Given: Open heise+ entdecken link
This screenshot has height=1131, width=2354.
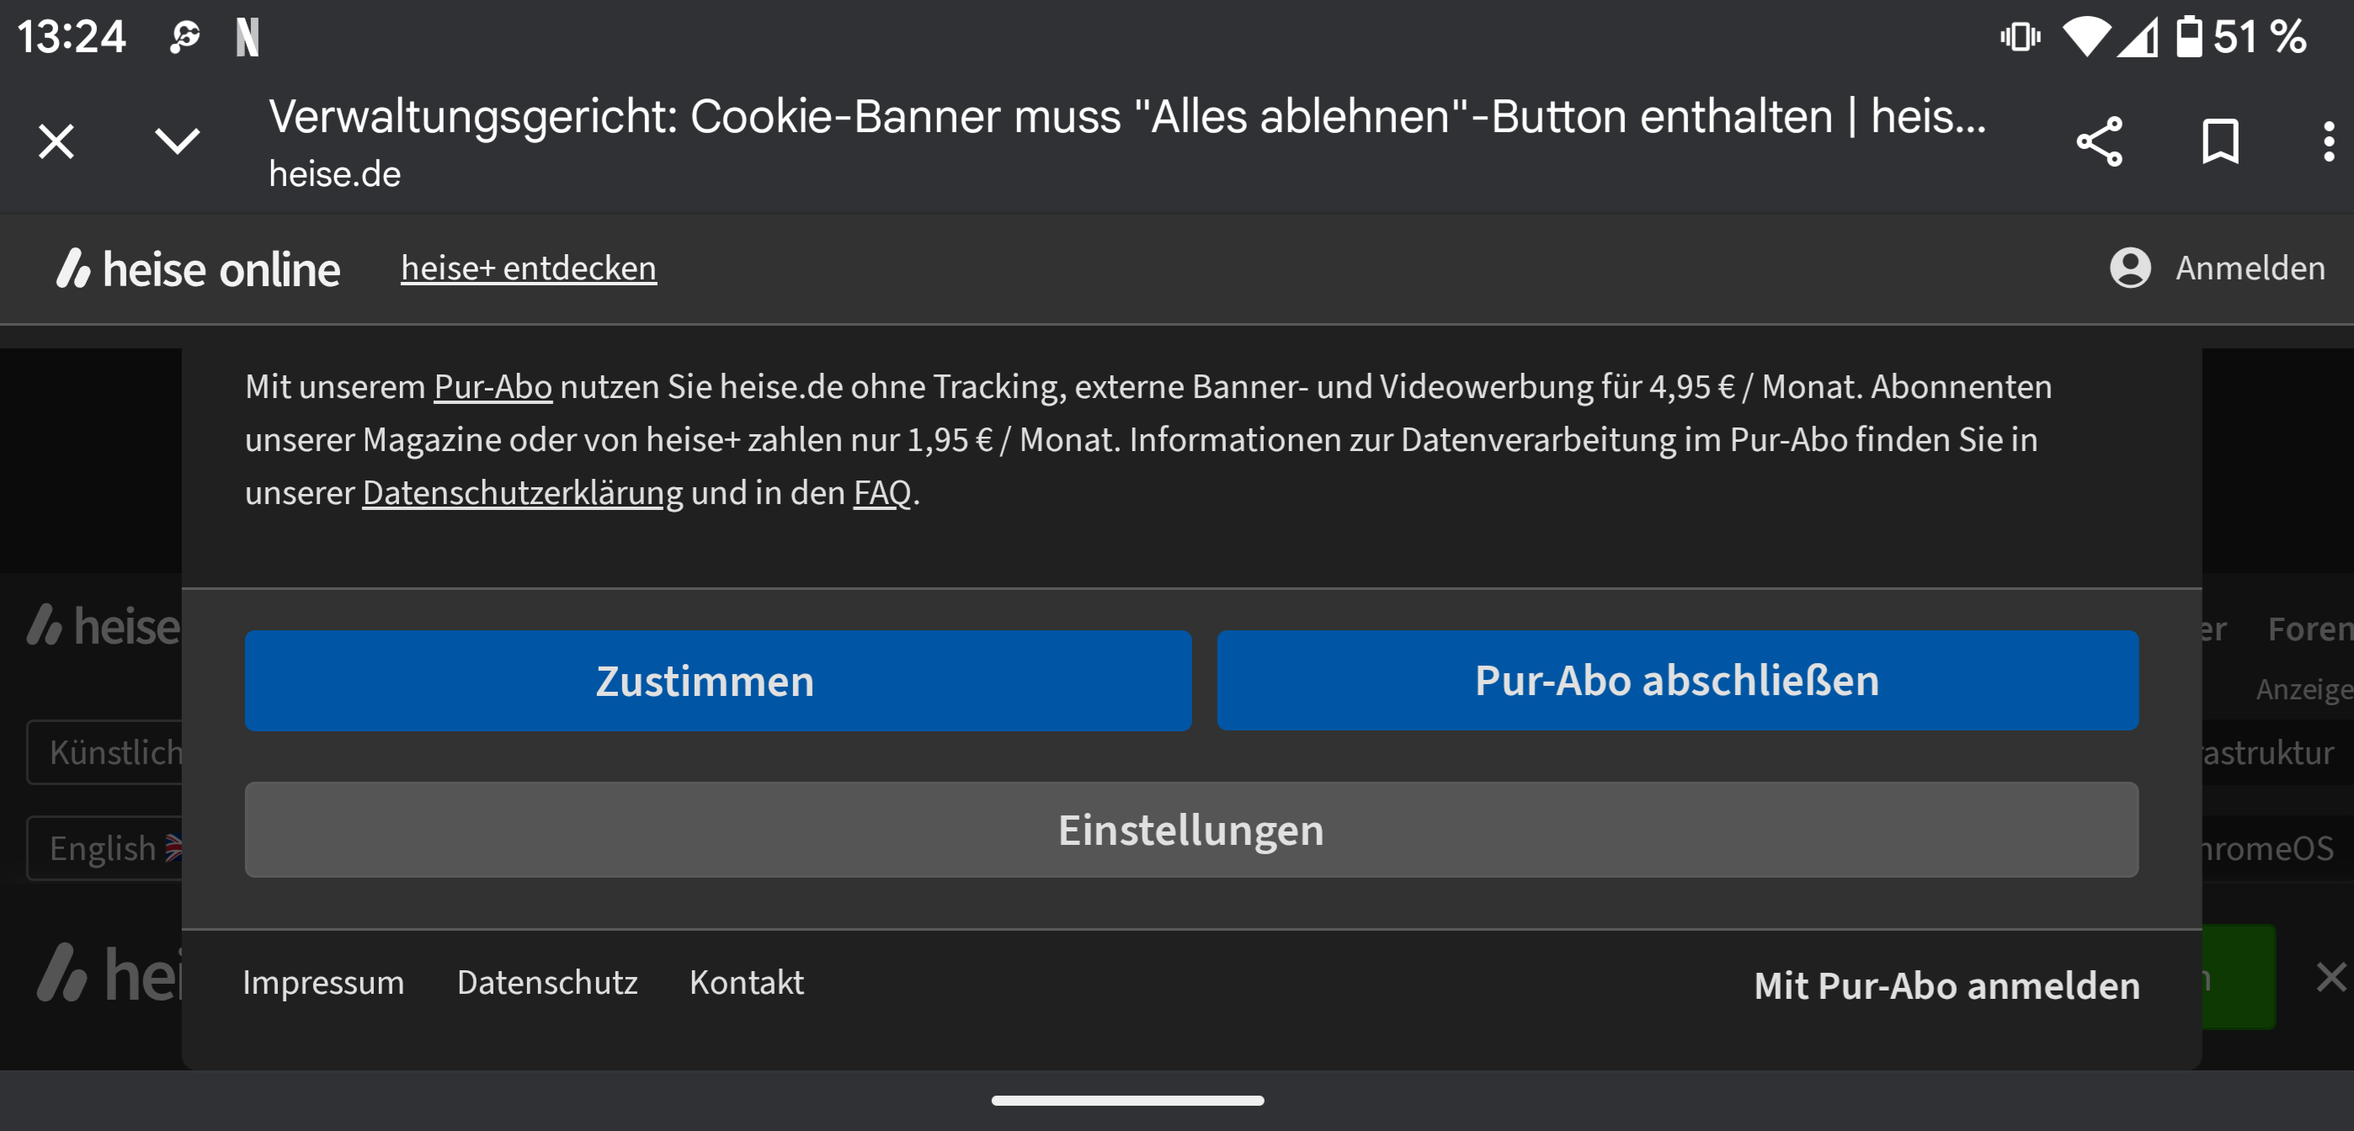Looking at the screenshot, I should click(x=528, y=268).
